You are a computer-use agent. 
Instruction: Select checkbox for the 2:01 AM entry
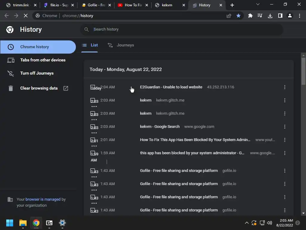pyautogui.click(x=93, y=140)
